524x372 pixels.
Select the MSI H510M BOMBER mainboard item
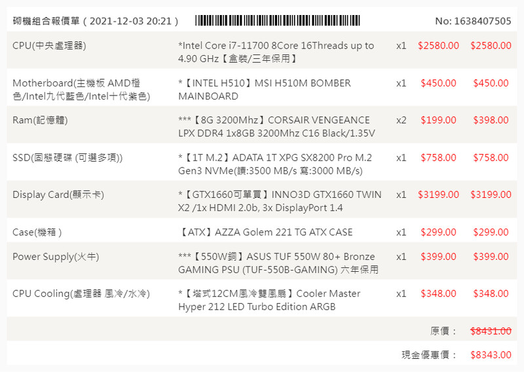click(265, 90)
